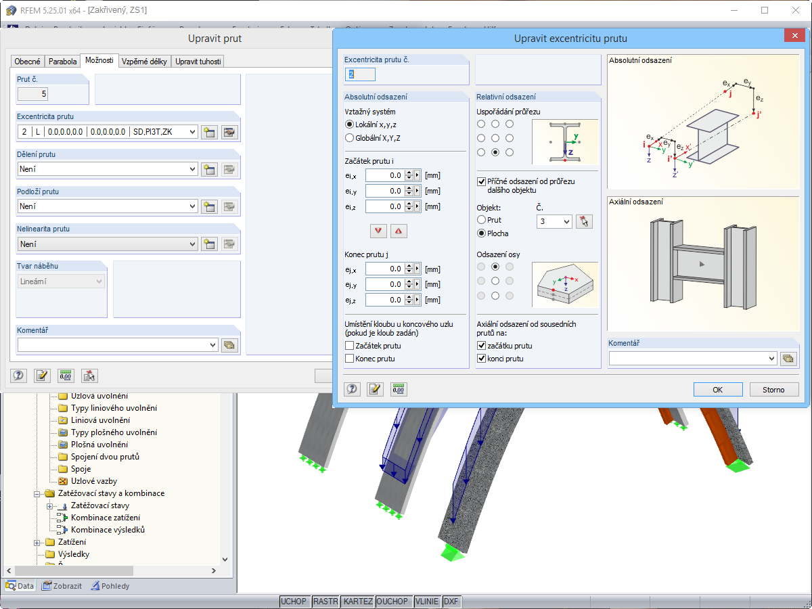The width and height of the screenshot is (812, 609).
Task: Copy end offsets up with red up arrow
Action: [398, 231]
